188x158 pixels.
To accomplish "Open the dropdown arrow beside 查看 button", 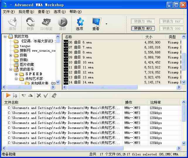I will pos(106,24).
